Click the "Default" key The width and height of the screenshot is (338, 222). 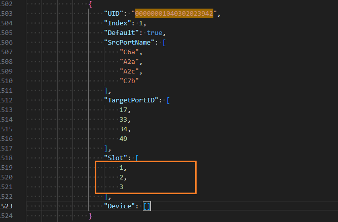pos(122,33)
